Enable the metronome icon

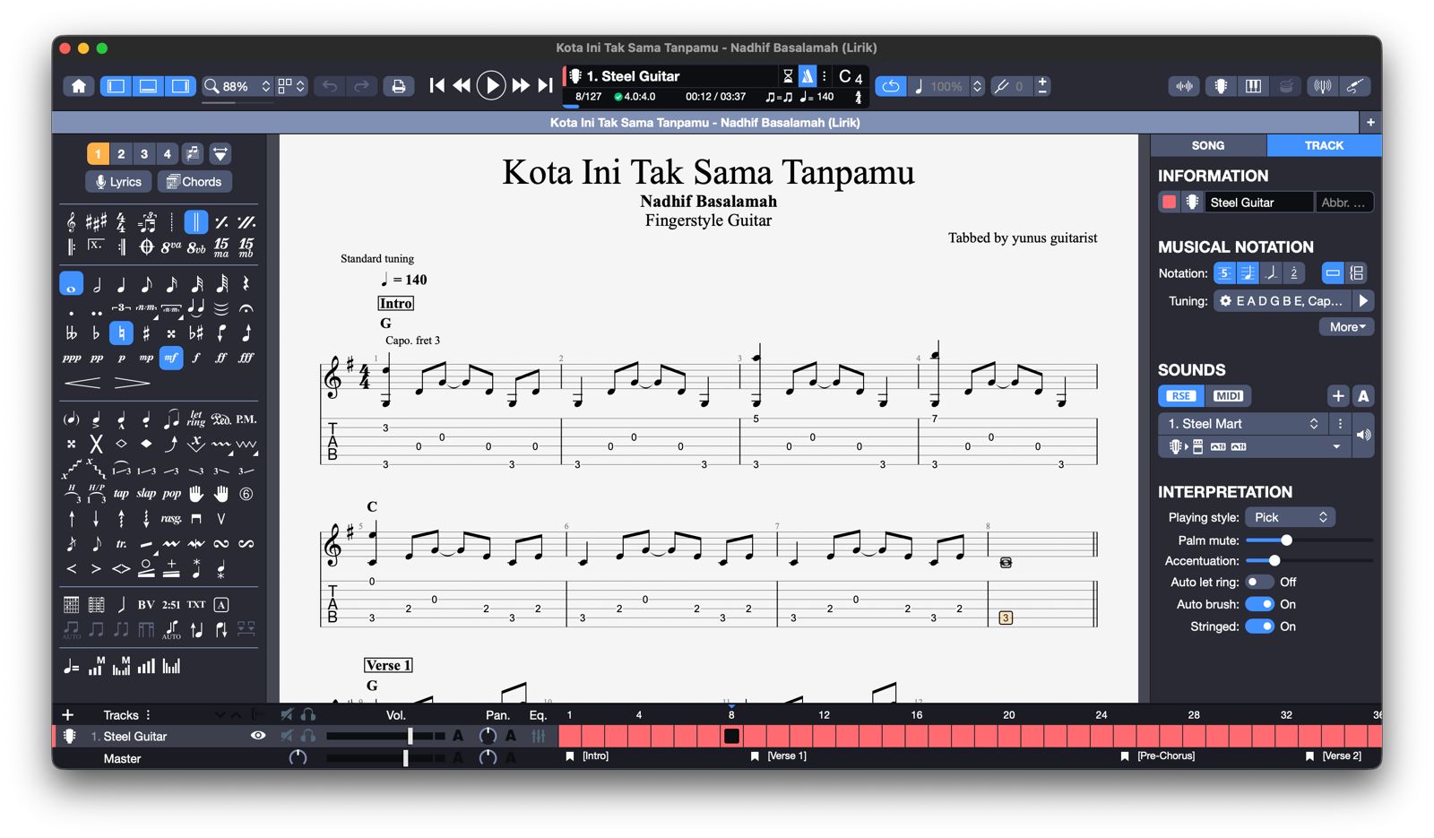coord(808,76)
